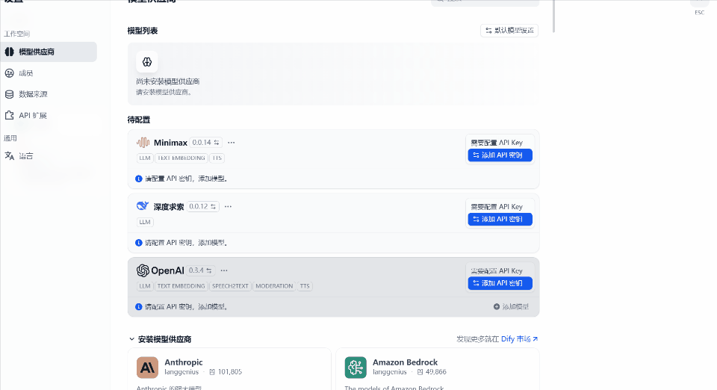Open 默认模型设置 button

point(509,30)
